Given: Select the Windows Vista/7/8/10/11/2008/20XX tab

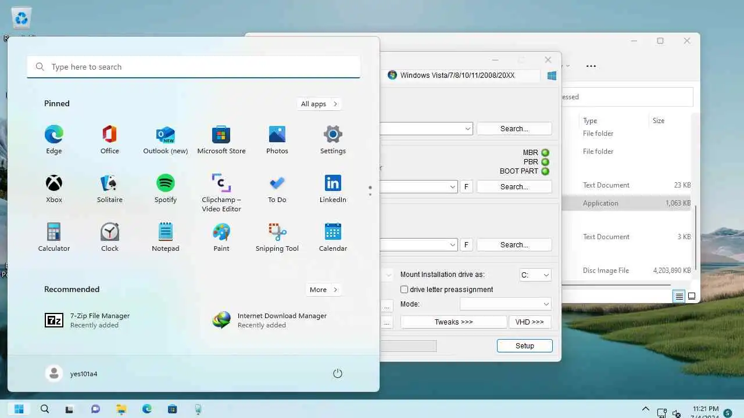Looking at the screenshot, I should 462,75.
